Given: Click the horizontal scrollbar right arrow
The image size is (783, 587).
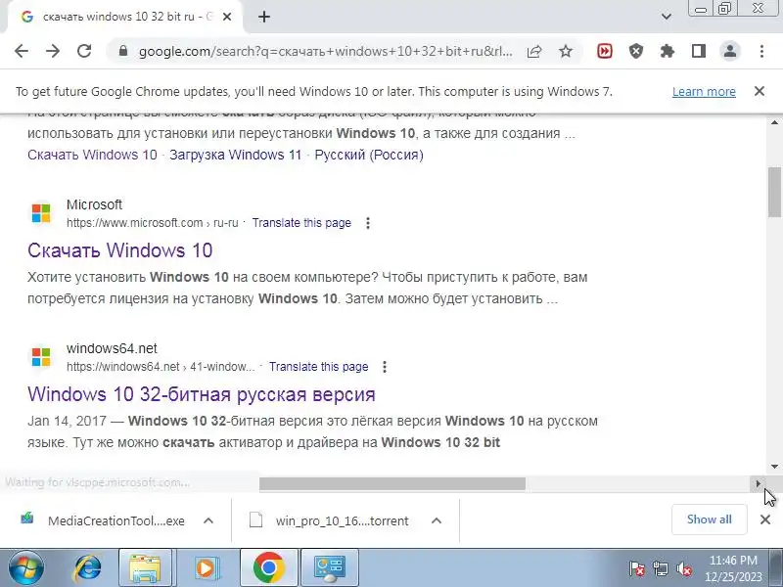Looking at the screenshot, I should (x=759, y=483).
